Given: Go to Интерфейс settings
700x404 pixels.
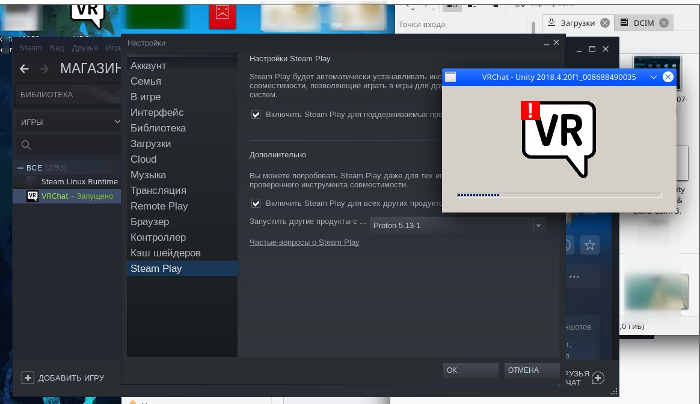Looking at the screenshot, I should (182, 112).
